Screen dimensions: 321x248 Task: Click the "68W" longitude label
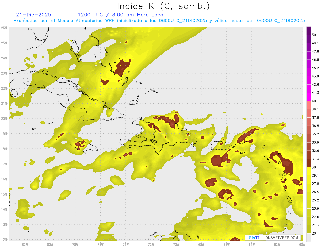[x=201, y=244]
